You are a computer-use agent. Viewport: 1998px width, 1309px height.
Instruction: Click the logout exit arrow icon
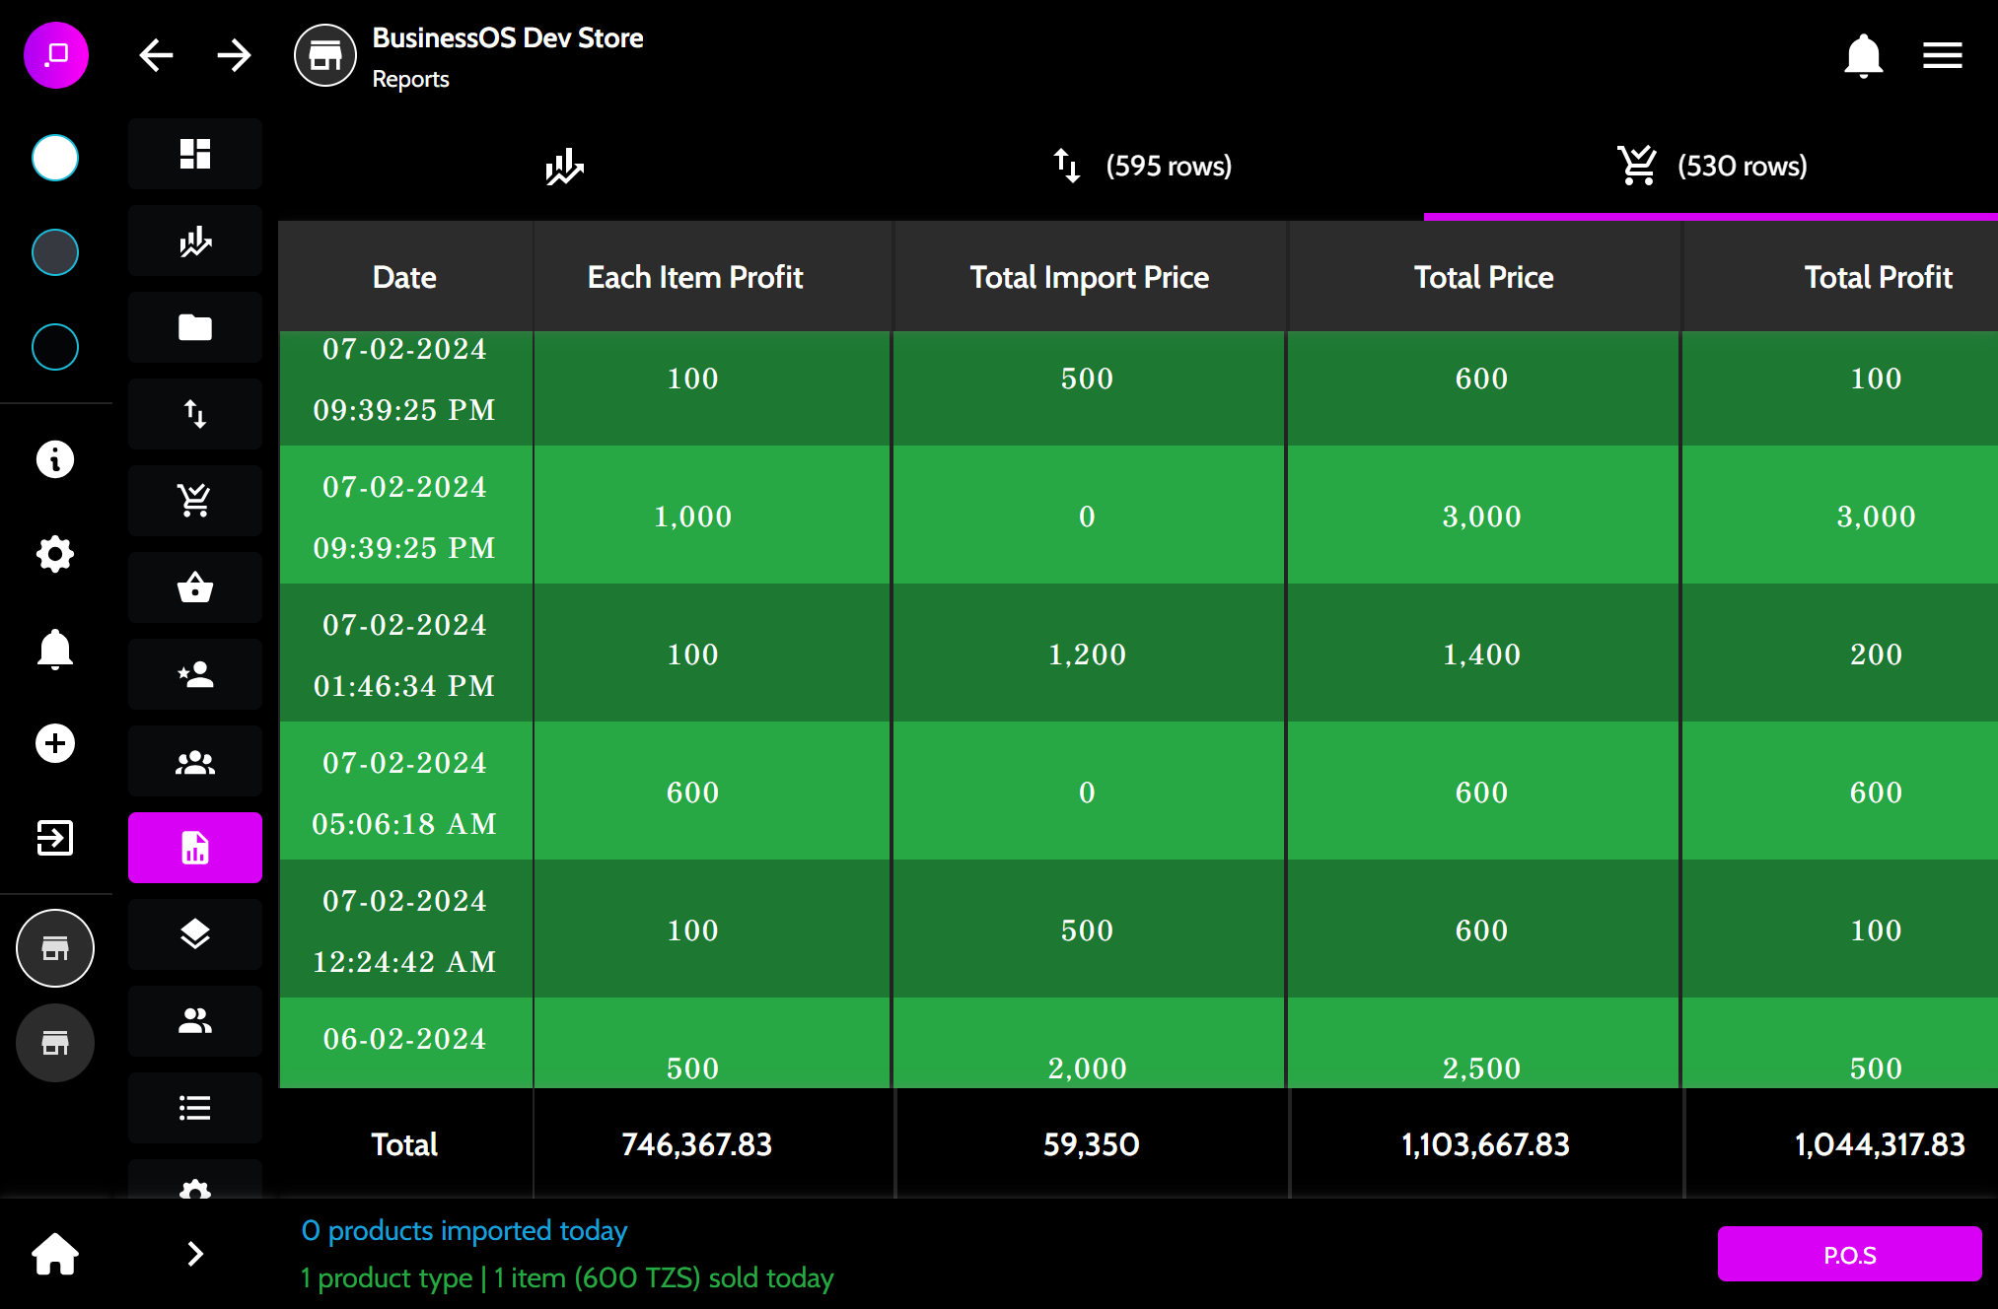pos(55,838)
